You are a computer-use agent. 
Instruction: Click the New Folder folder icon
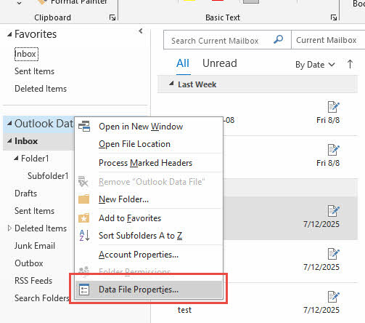click(83, 199)
